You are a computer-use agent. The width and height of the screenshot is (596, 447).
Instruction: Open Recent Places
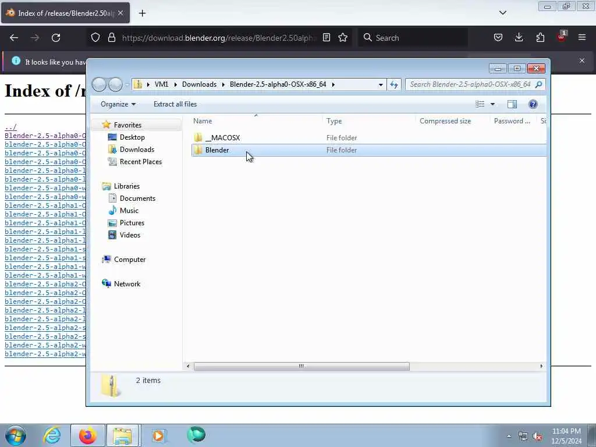point(141,162)
